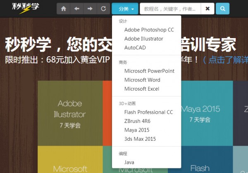Click the refresh icon
The width and height of the screenshot is (248, 173).
pyautogui.click(x=103, y=9)
